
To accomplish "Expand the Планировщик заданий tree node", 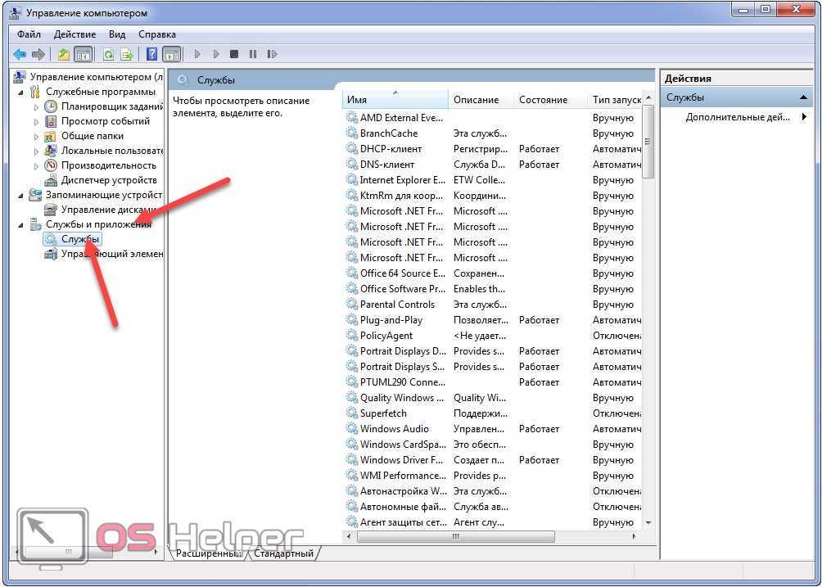I will [x=36, y=107].
